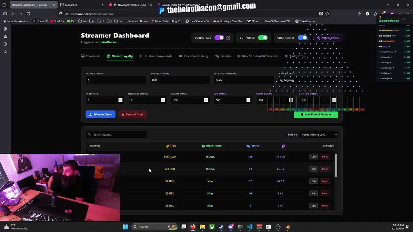Image resolution: width=413 pixels, height=232 pixels.
Task: Click the Windows Start button
Action: tap(126, 227)
